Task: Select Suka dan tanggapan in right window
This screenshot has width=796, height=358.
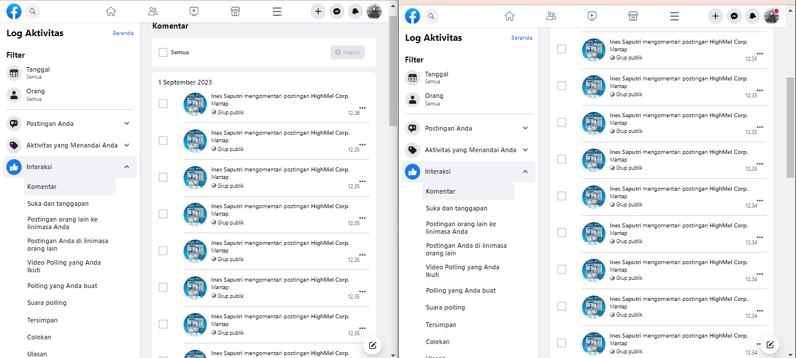Action: (x=456, y=208)
